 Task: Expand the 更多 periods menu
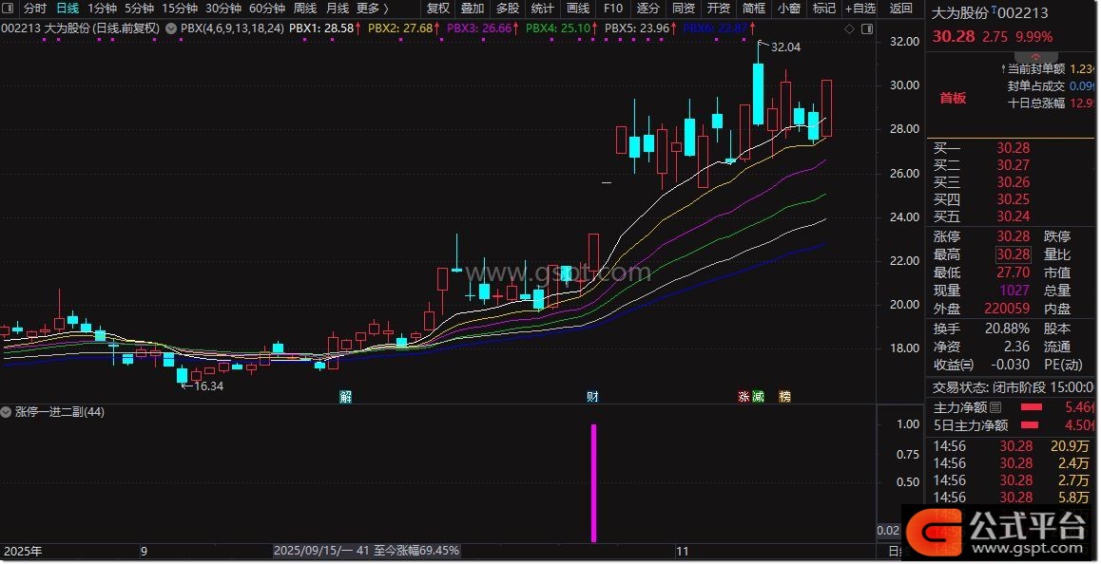371,9
